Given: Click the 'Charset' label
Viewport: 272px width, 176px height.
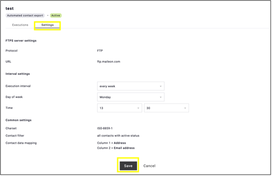Looking at the screenshot, I should pyautogui.click(x=11, y=128).
